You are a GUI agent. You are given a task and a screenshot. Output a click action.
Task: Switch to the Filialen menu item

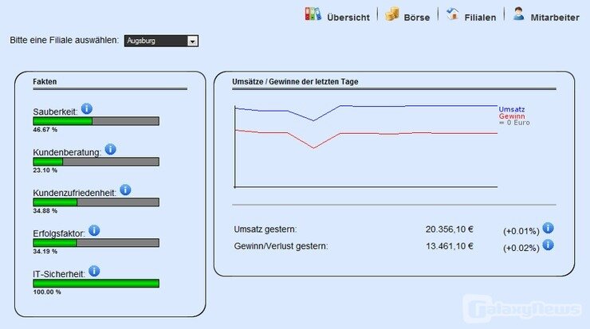coord(480,18)
